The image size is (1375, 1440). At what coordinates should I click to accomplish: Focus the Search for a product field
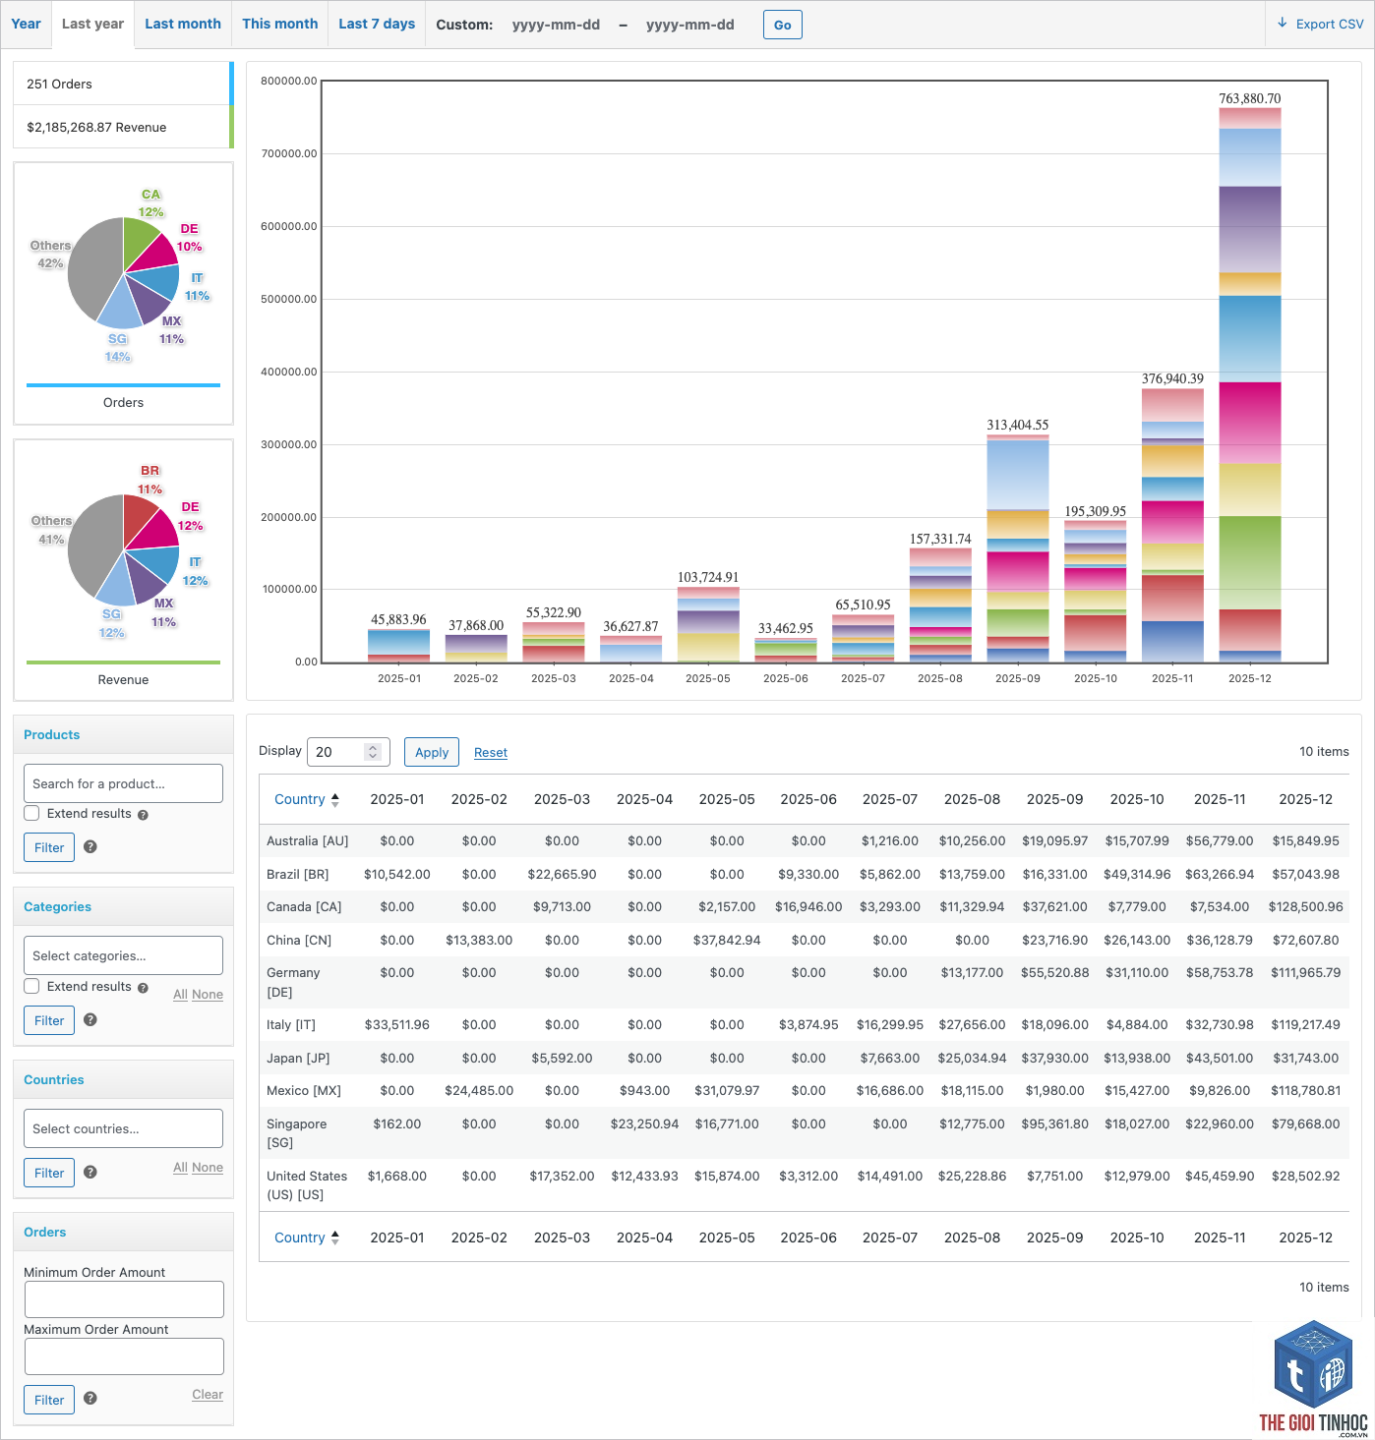pyautogui.click(x=123, y=783)
